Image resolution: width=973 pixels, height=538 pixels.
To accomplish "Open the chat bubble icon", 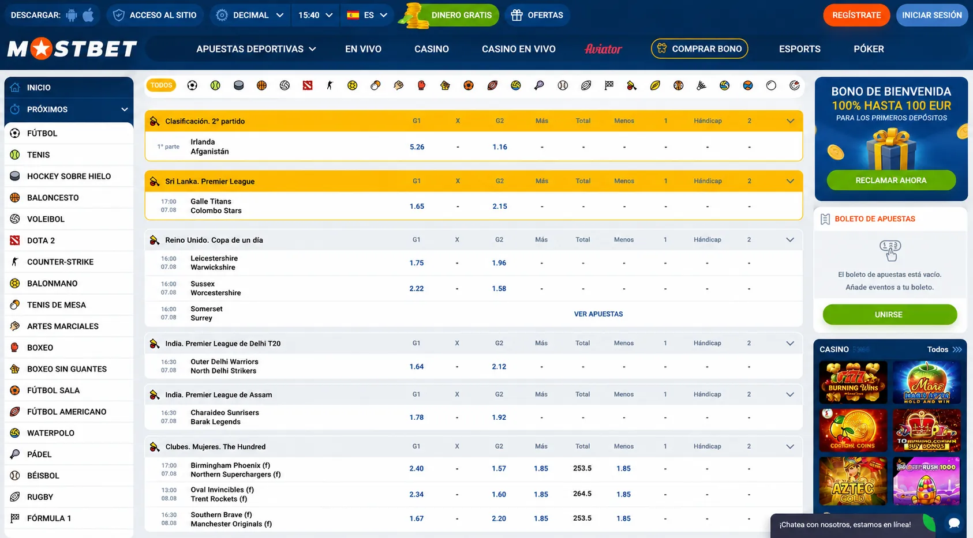I will [x=954, y=524].
